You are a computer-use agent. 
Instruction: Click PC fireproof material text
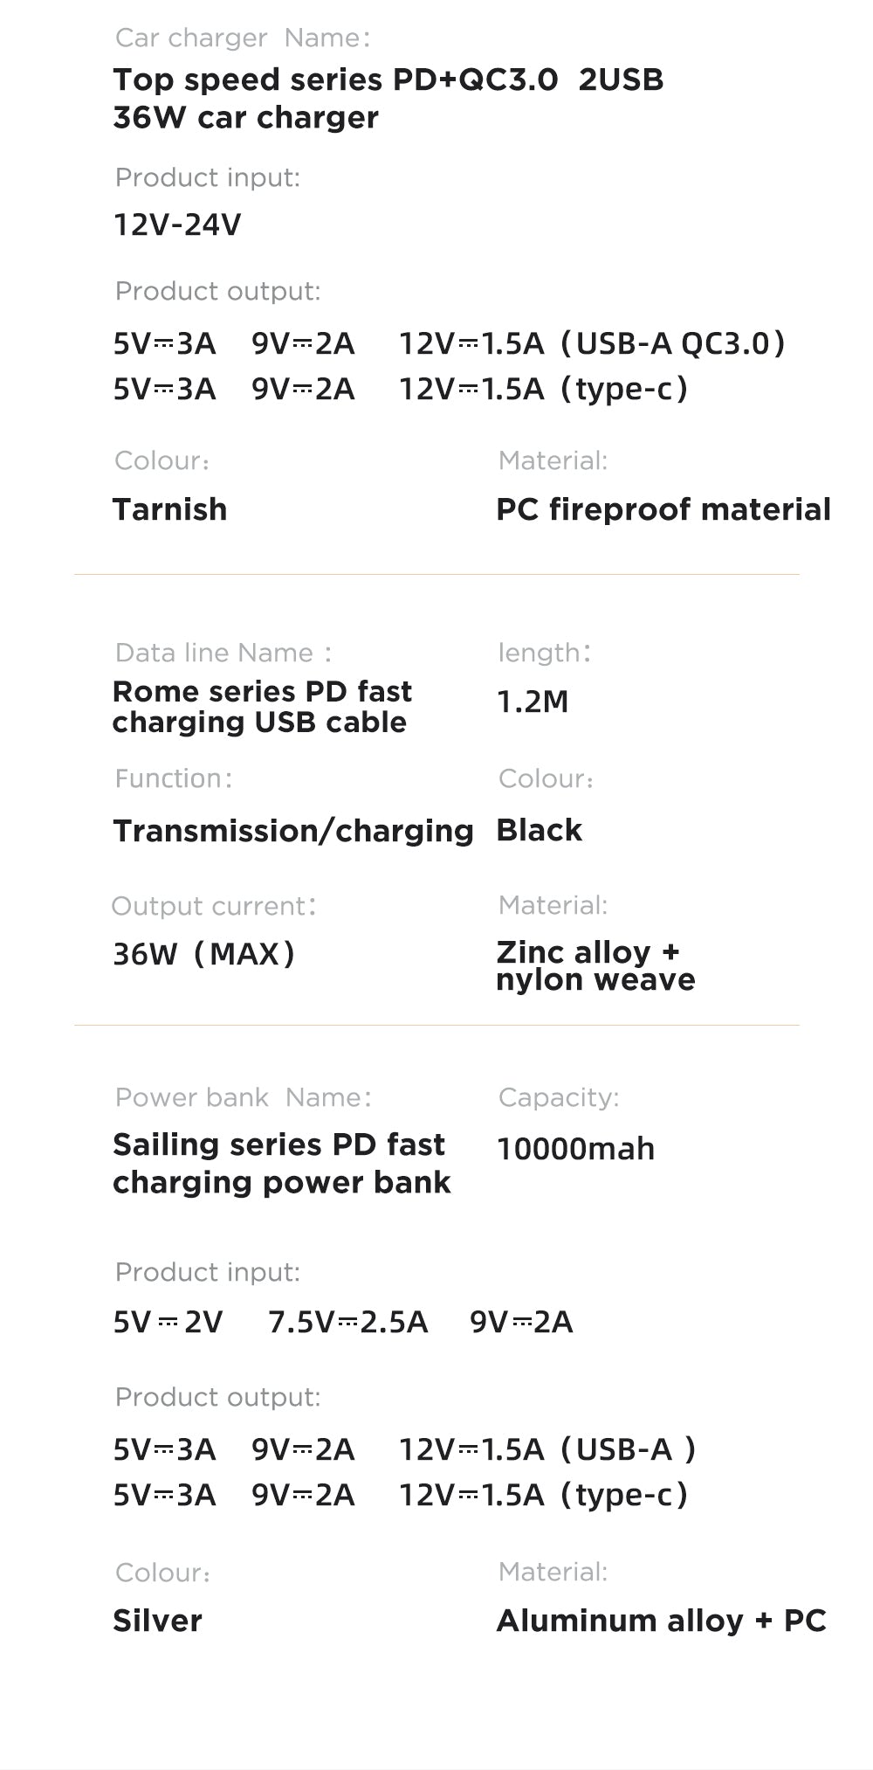point(663,509)
